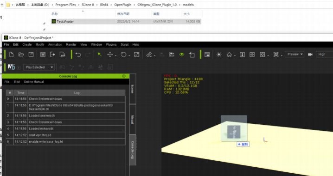Open the Script menu

(125, 45)
